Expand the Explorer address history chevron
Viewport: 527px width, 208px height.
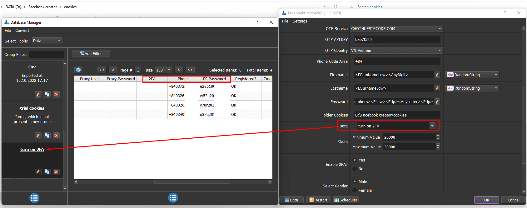(x=325, y=7)
